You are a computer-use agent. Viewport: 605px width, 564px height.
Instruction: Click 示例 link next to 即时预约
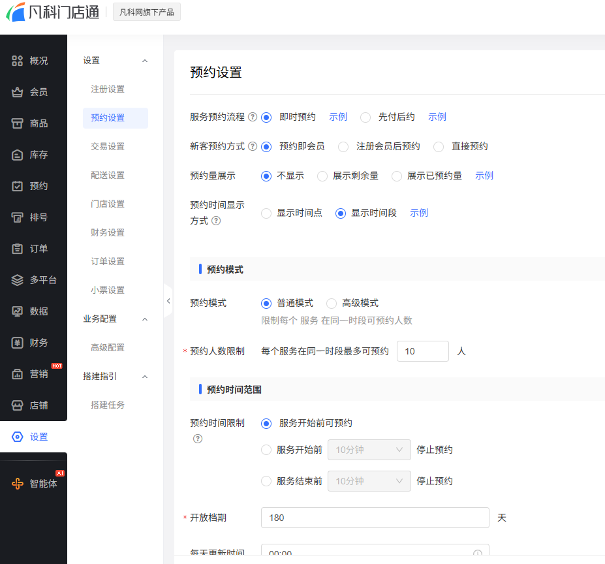(338, 117)
